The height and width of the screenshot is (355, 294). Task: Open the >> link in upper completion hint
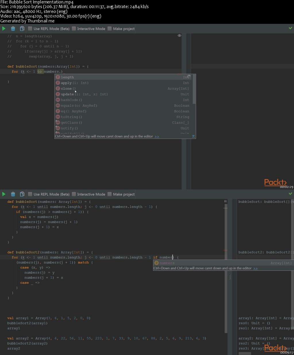tap(157, 137)
